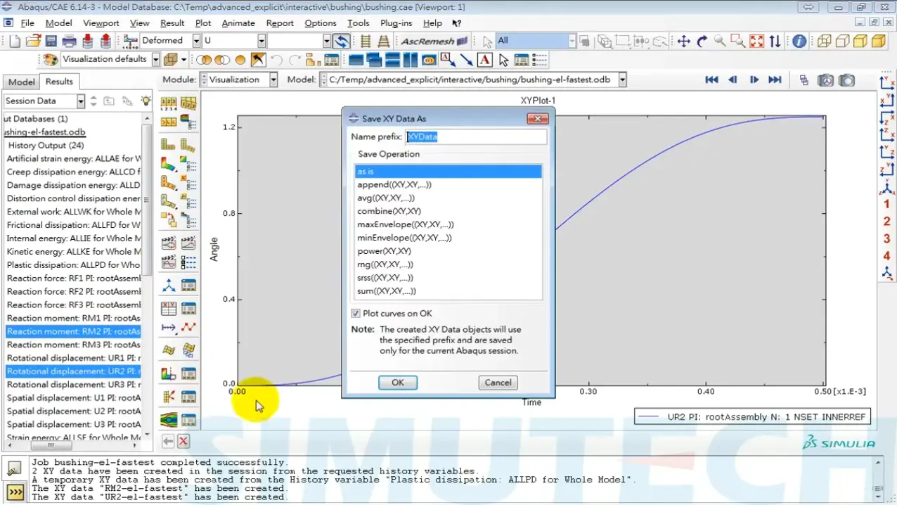Click Cancel in Save XY Data dialog
This screenshot has width=897, height=505.
pyautogui.click(x=498, y=383)
